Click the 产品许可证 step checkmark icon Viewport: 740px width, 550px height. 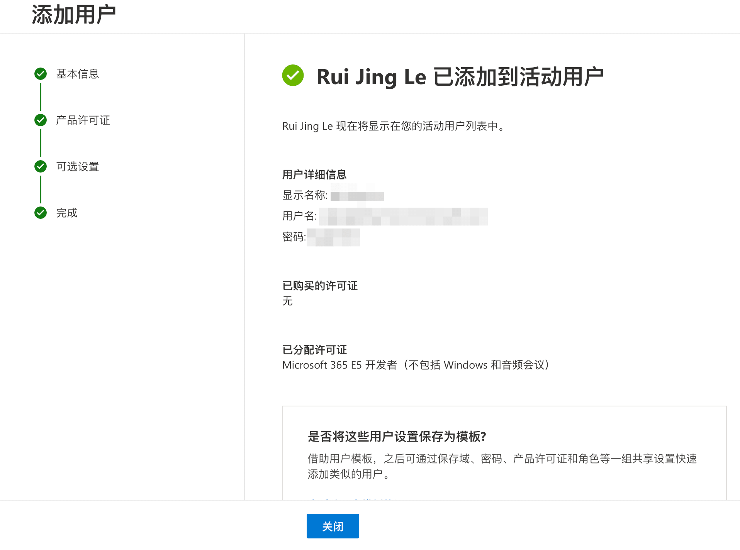[41, 120]
